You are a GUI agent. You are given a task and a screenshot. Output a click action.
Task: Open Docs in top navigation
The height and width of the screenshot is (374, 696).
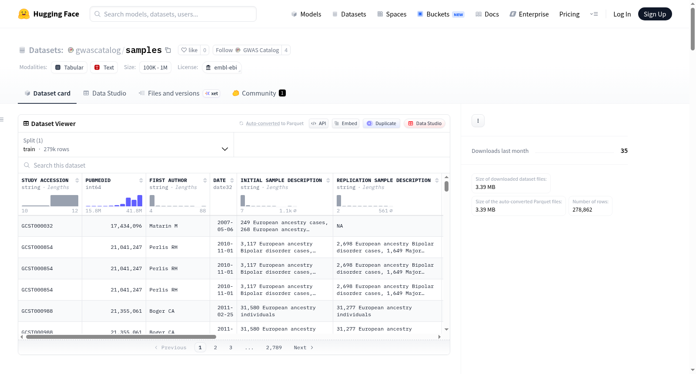point(487,14)
